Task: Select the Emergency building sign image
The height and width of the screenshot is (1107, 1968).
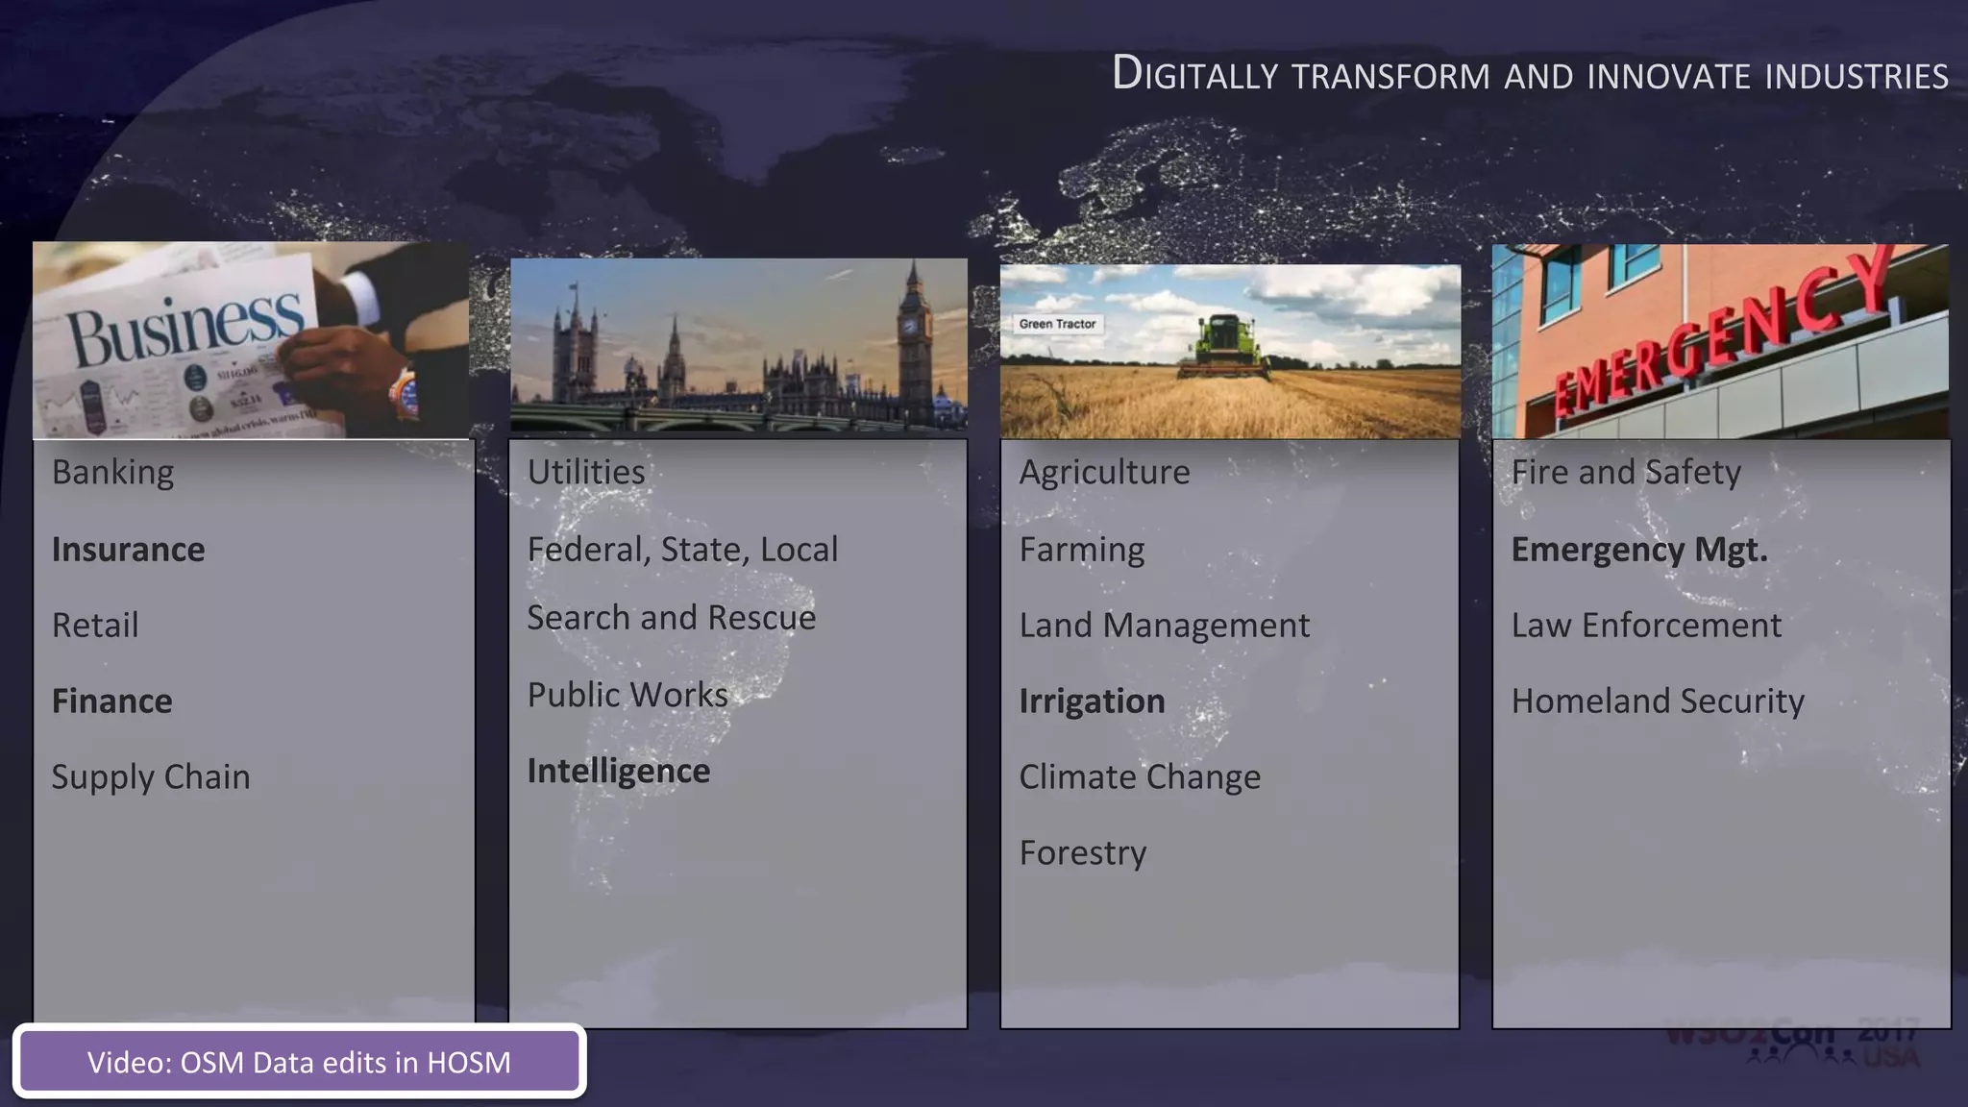Action: [x=1720, y=341]
